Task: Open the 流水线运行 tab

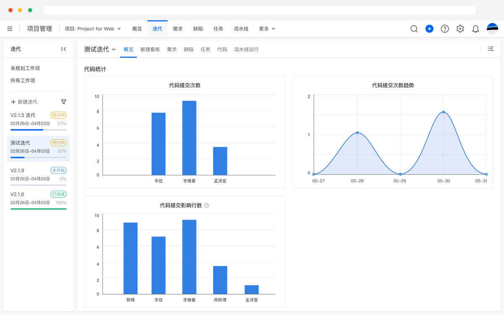Action: pyautogui.click(x=246, y=49)
